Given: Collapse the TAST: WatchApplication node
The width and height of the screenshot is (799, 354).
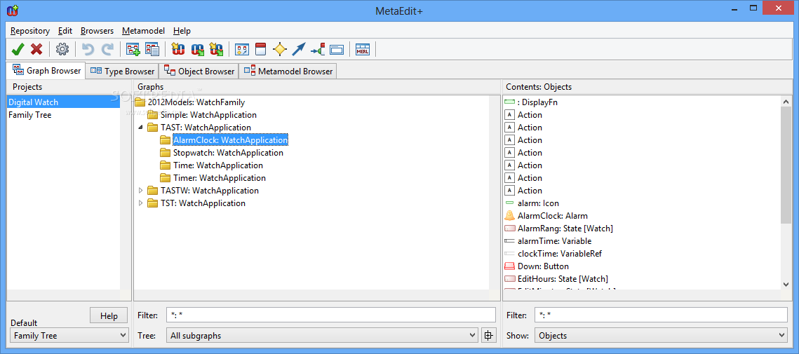Looking at the screenshot, I should [140, 128].
